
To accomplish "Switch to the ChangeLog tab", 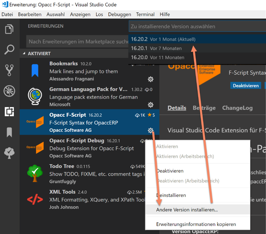I will [x=237, y=108].
